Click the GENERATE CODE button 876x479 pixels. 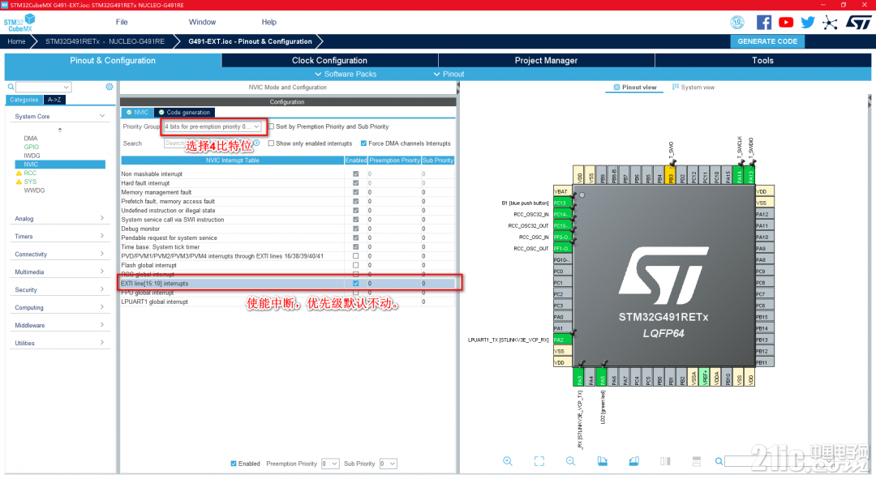tap(767, 41)
